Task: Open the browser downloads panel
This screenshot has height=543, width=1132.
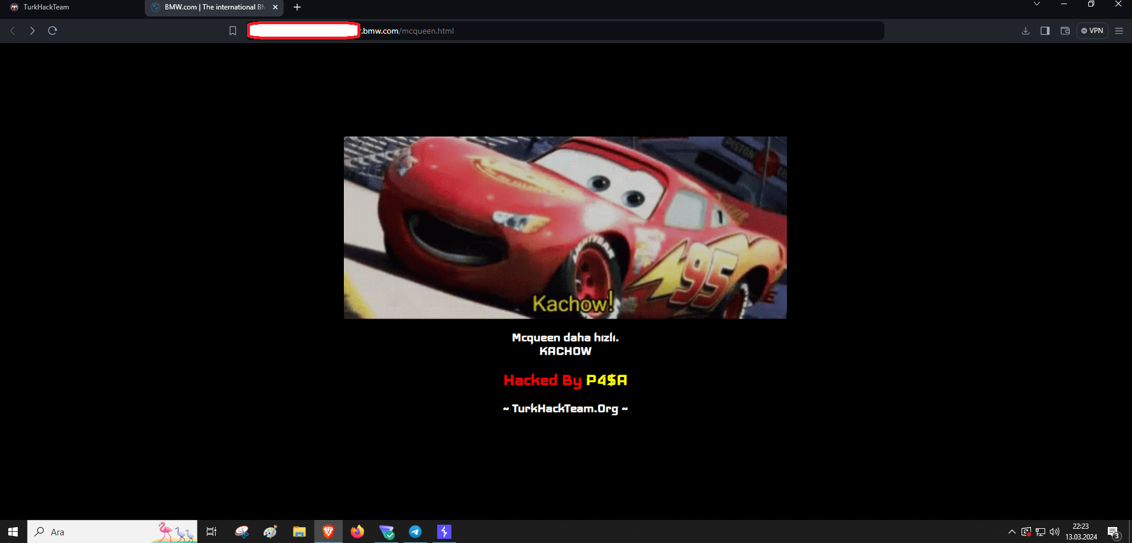Action: [x=1026, y=31]
